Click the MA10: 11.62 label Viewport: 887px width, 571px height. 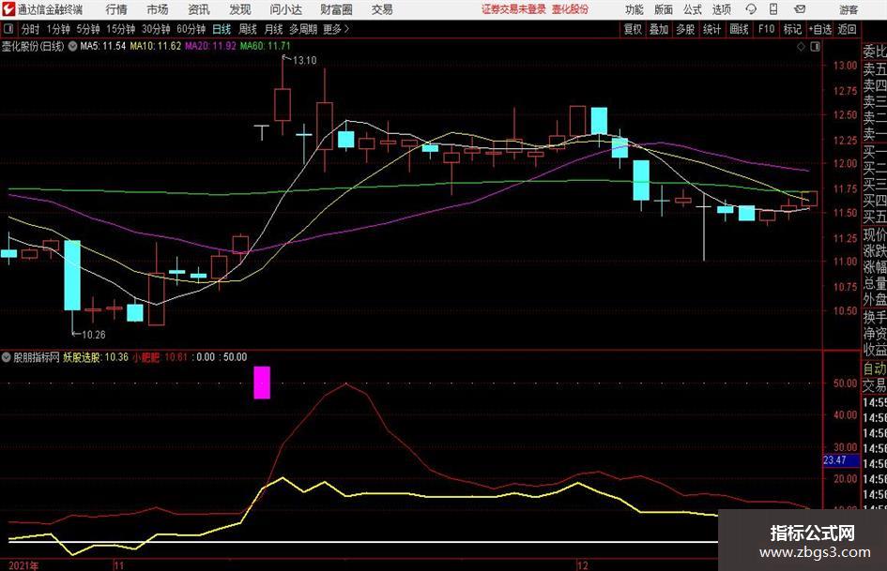pos(156,46)
